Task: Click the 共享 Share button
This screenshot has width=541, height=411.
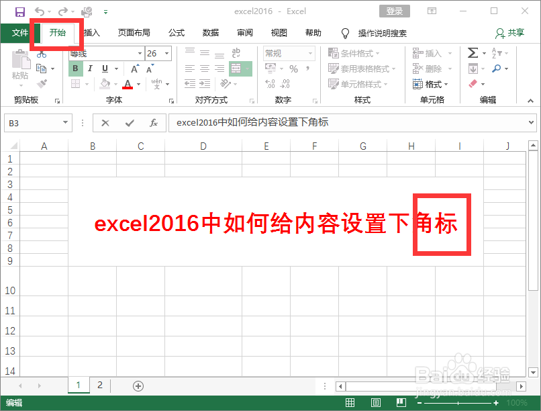Action: (x=510, y=33)
